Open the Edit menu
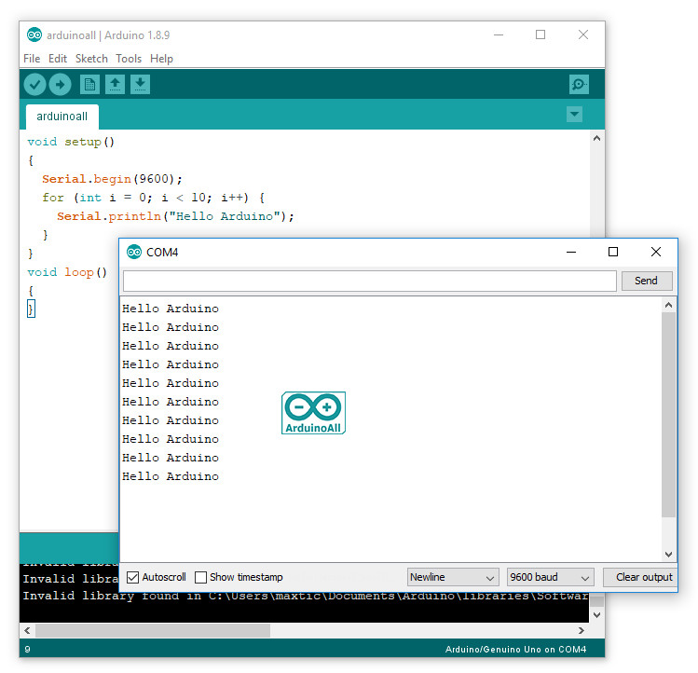The image size is (698, 673). [x=58, y=59]
